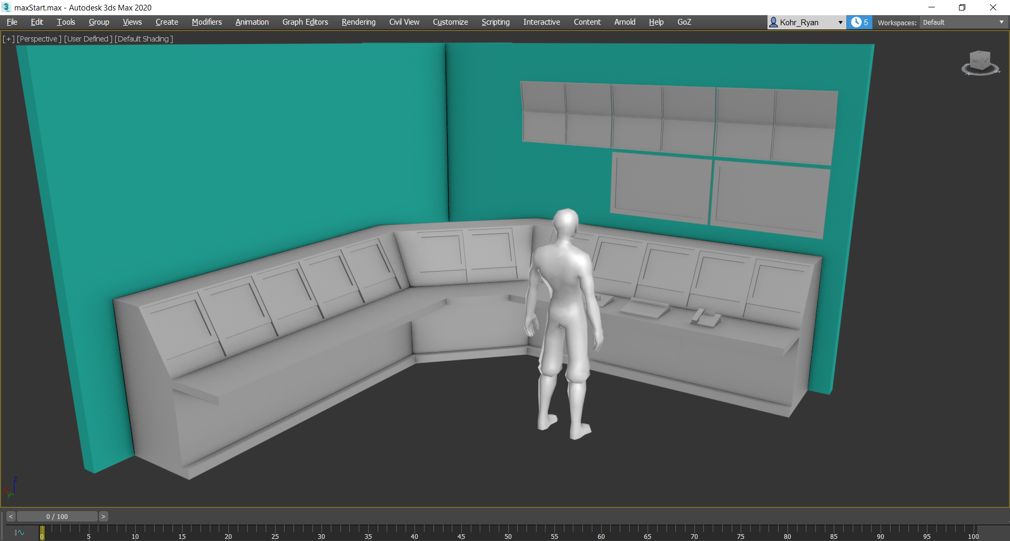Click the 3ds Max application icon
Viewport: 1010px width, 541px height.
6,7
